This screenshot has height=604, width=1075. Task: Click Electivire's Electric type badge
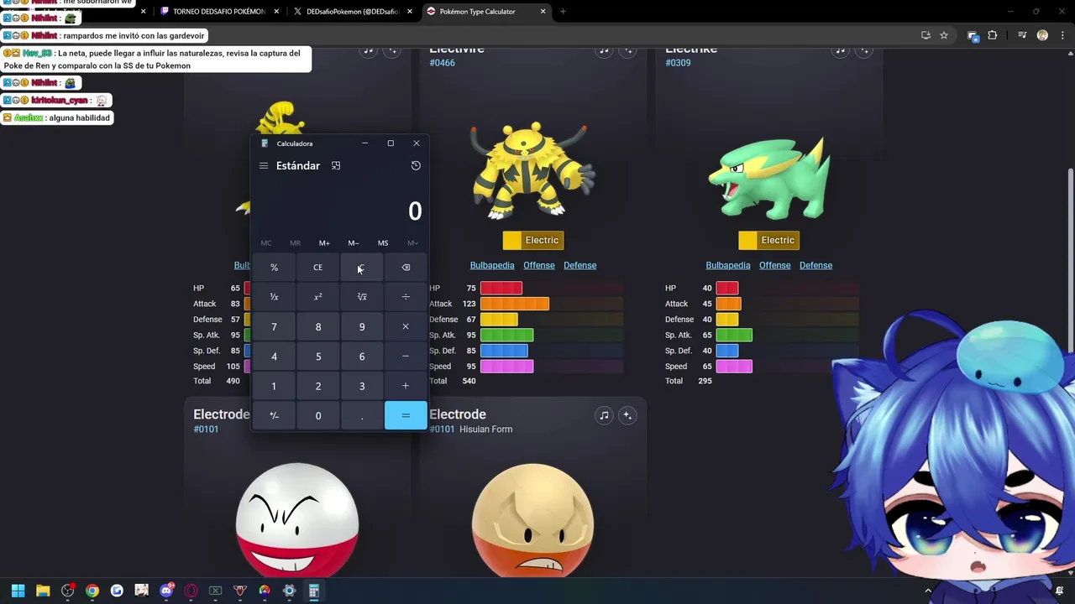pyautogui.click(x=533, y=241)
